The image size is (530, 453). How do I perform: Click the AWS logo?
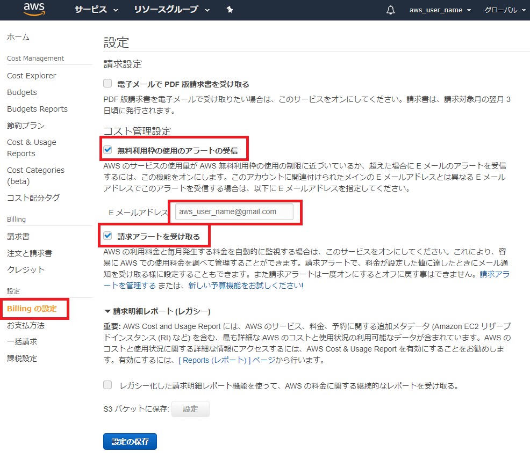pos(34,10)
